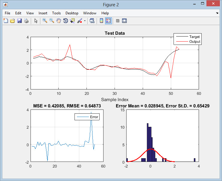
Task: Enable the Data Cursor tool
Action: [72, 21]
